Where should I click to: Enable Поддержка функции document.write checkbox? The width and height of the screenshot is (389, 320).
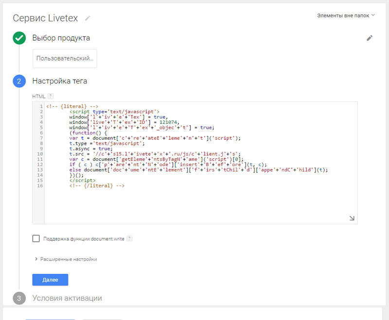(x=36, y=238)
